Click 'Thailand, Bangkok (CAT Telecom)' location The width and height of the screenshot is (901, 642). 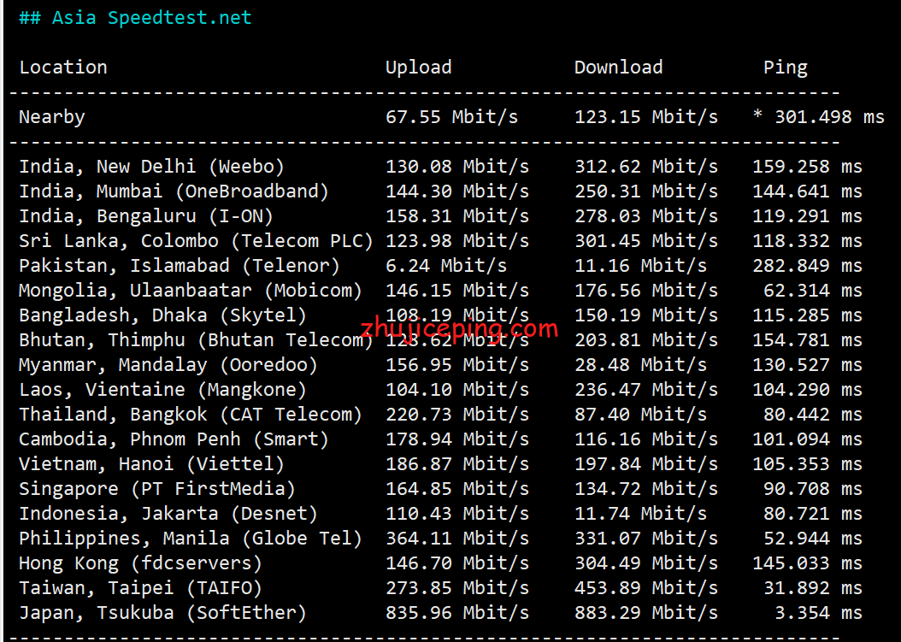(190, 415)
